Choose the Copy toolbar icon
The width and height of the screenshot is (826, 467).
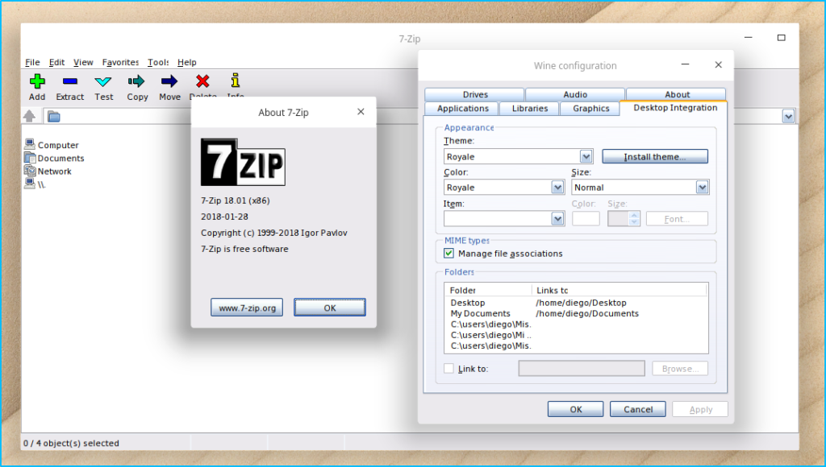tap(136, 81)
